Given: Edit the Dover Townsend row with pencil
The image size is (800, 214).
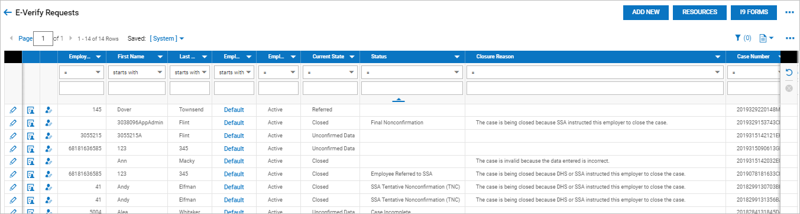Looking at the screenshot, I should click(x=13, y=110).
